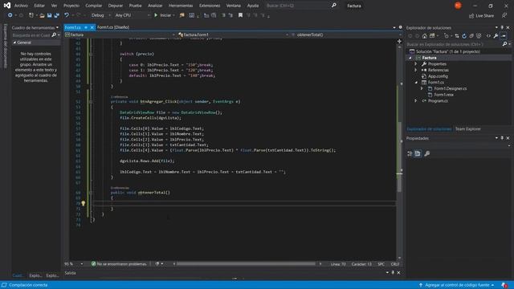The height and width of the screenshot is (289, 514).
Task: Click the Show All Files icon in solution explorer
Action: point(479,36)
